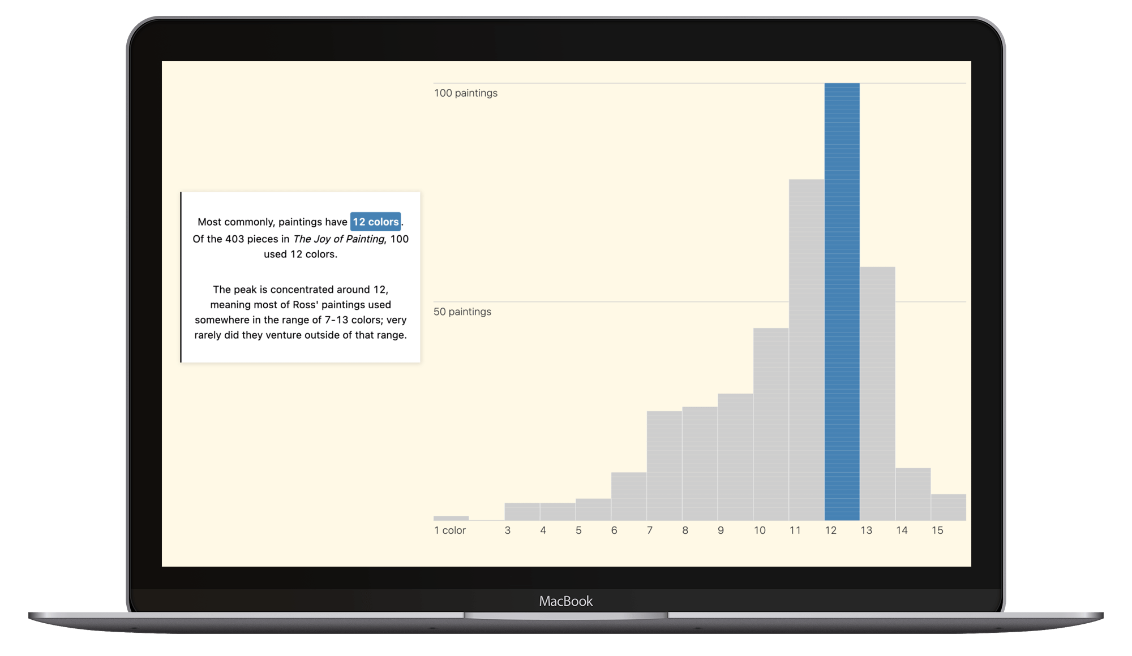The height and width of the screenshot is (656, 1132).
Task: Click the bar for 4 colors
Action: [558, 511]
